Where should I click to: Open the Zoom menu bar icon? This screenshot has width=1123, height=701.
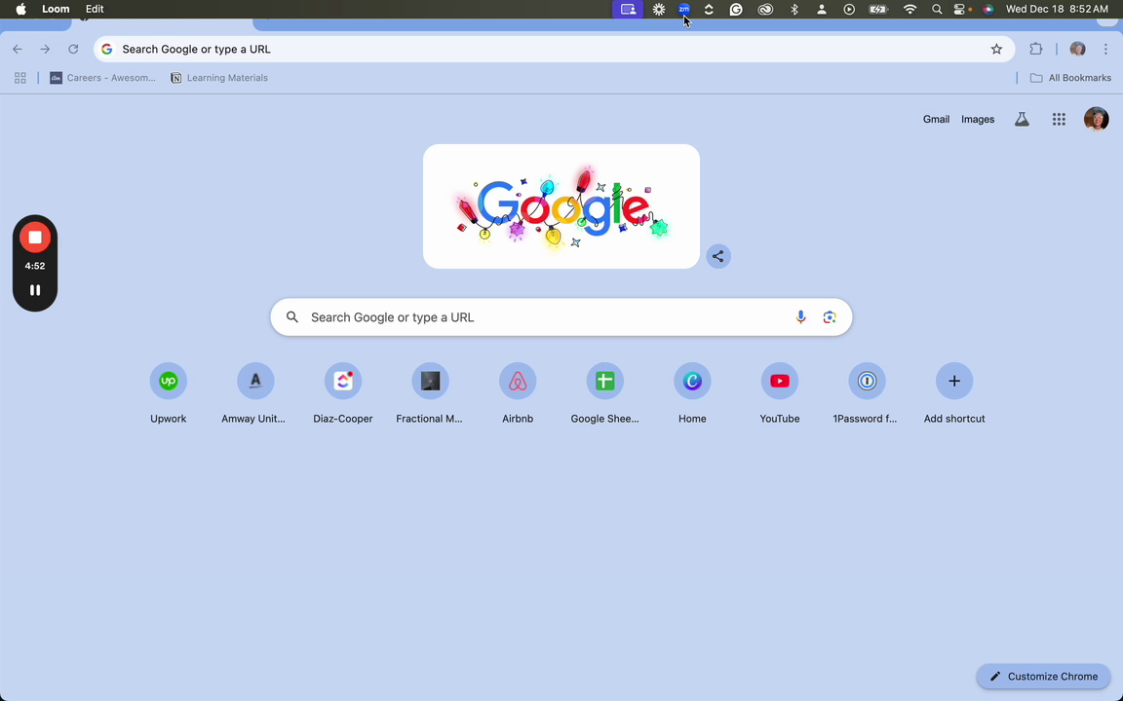[684, 10]
